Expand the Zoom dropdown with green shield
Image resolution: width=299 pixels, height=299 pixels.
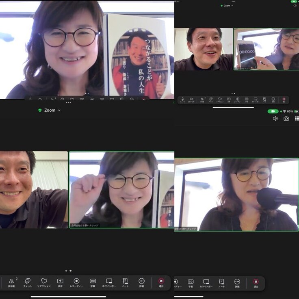[49, 110]
